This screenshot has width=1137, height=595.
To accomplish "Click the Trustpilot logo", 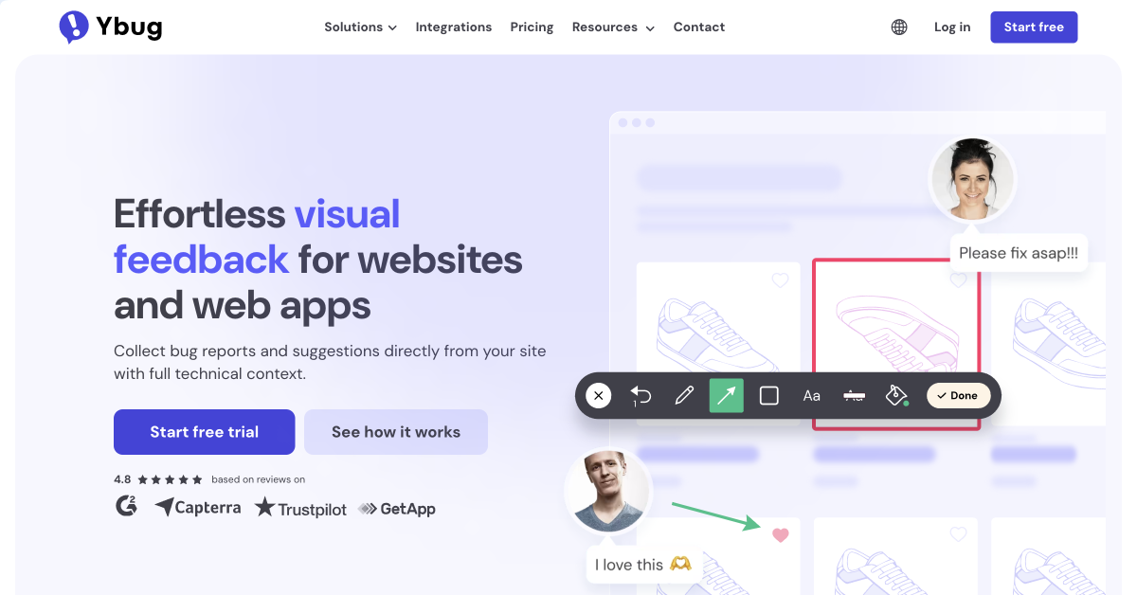I will pos(300,508).
